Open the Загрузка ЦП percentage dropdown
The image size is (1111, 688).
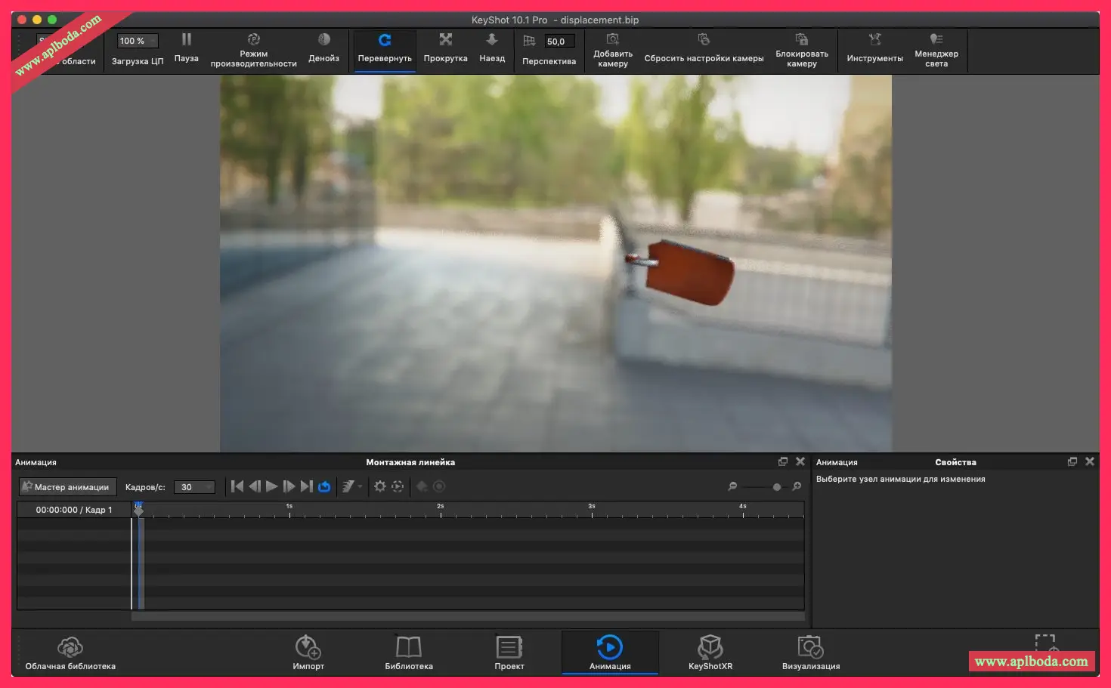click(138, 42)
